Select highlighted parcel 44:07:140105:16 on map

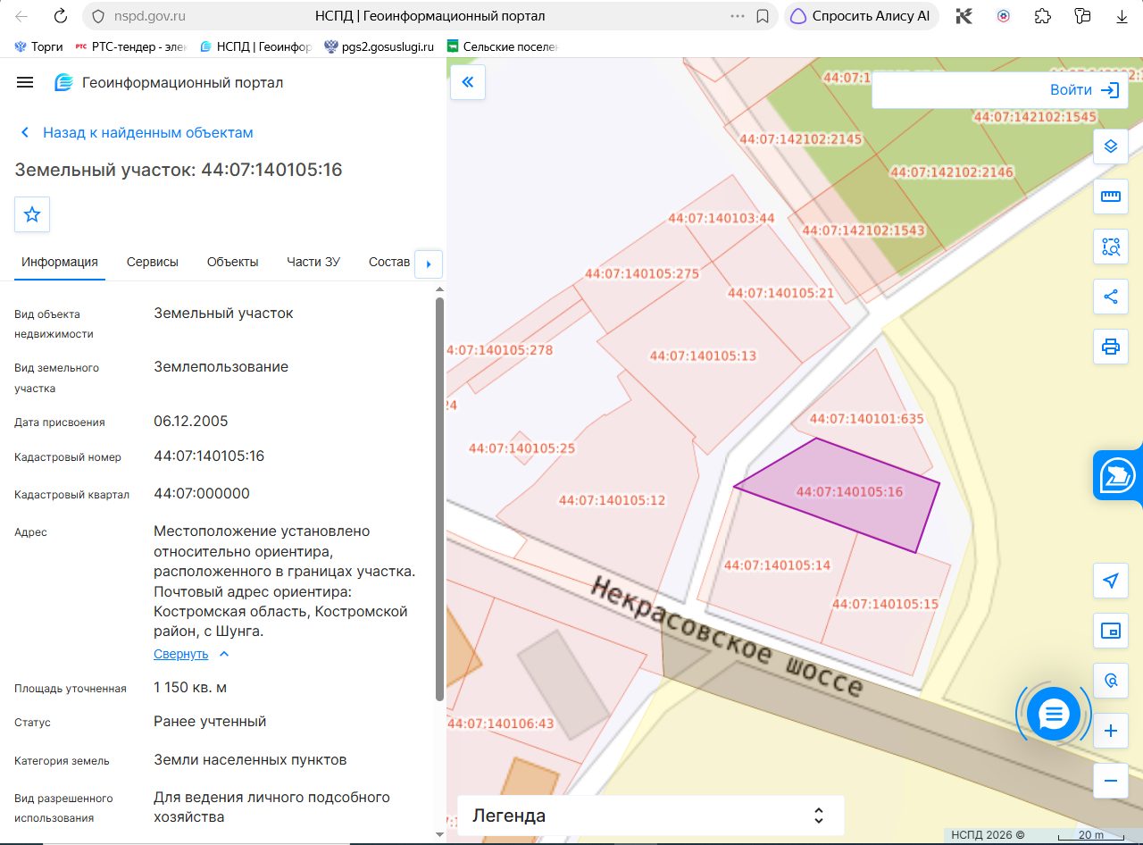click(849, 492)
